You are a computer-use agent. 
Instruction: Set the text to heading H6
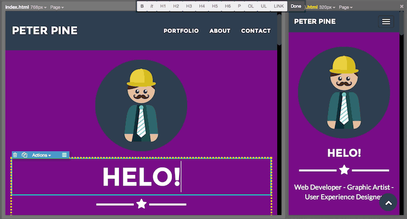click(228, 6)
